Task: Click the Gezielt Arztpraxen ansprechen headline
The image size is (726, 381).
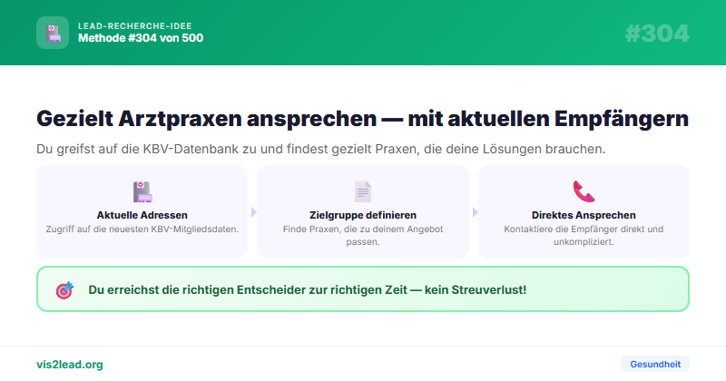Action: pyautogui.click(x=362, y=119)
